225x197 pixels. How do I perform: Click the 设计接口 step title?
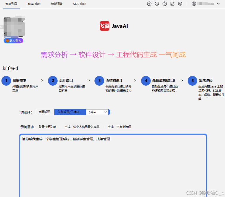click(x=66, y=80)
